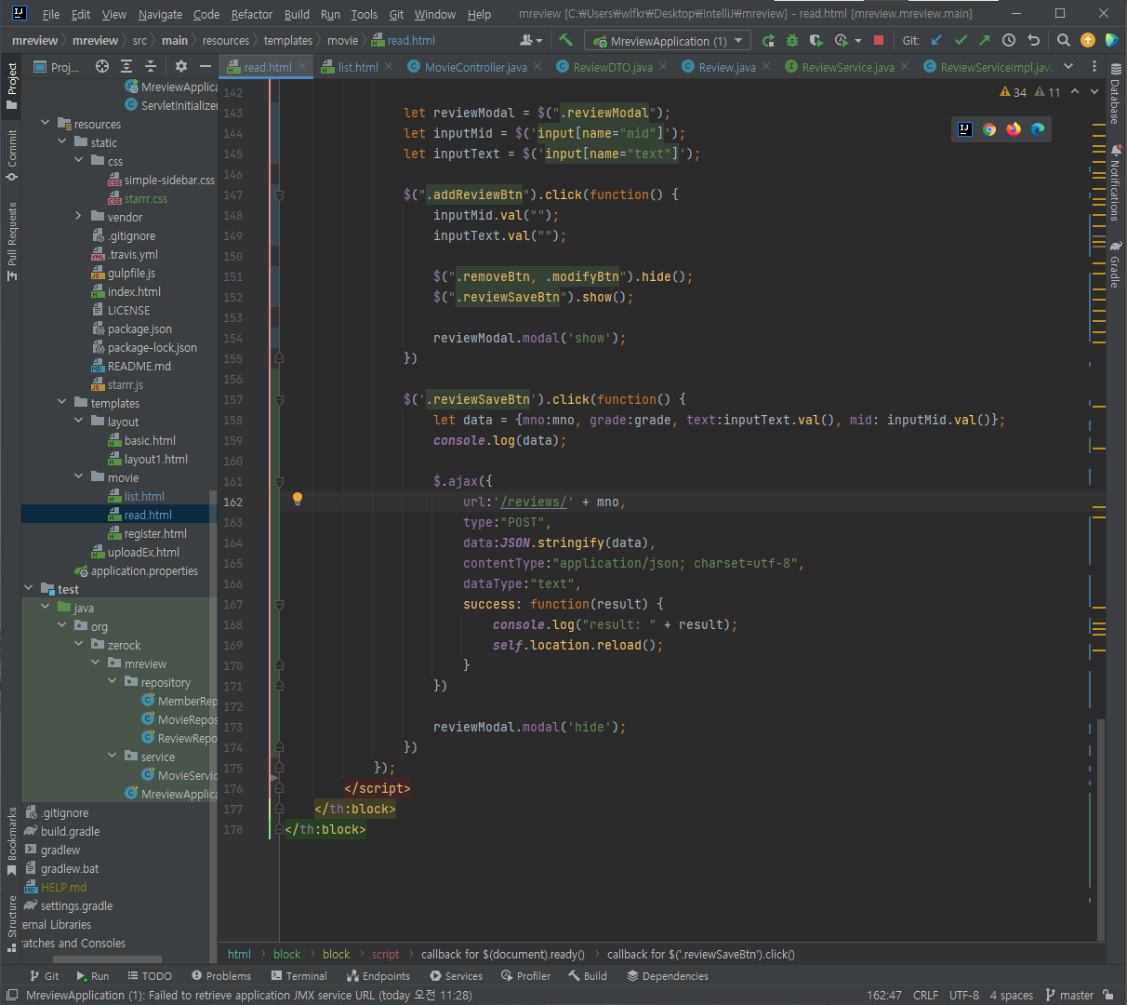The height and width of the screenshot is (1005, 1127).
Task: Update project with the blue Git arrow
Action: click(x=936, y=40)
